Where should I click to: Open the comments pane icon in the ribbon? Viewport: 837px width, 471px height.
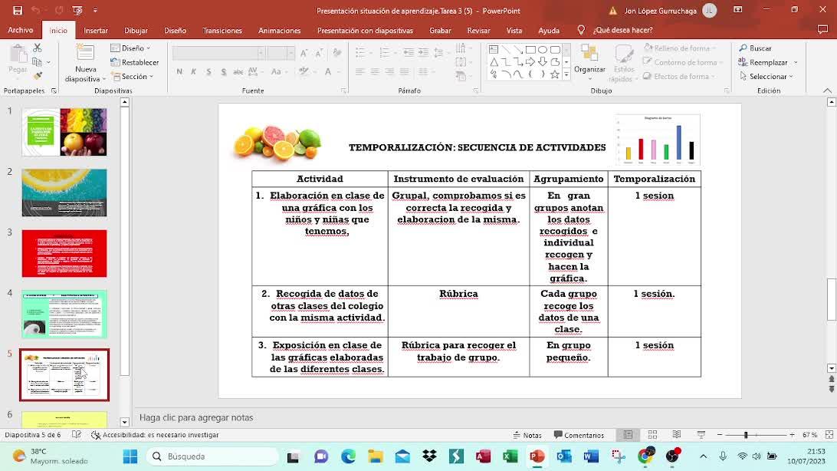[822, 30]
